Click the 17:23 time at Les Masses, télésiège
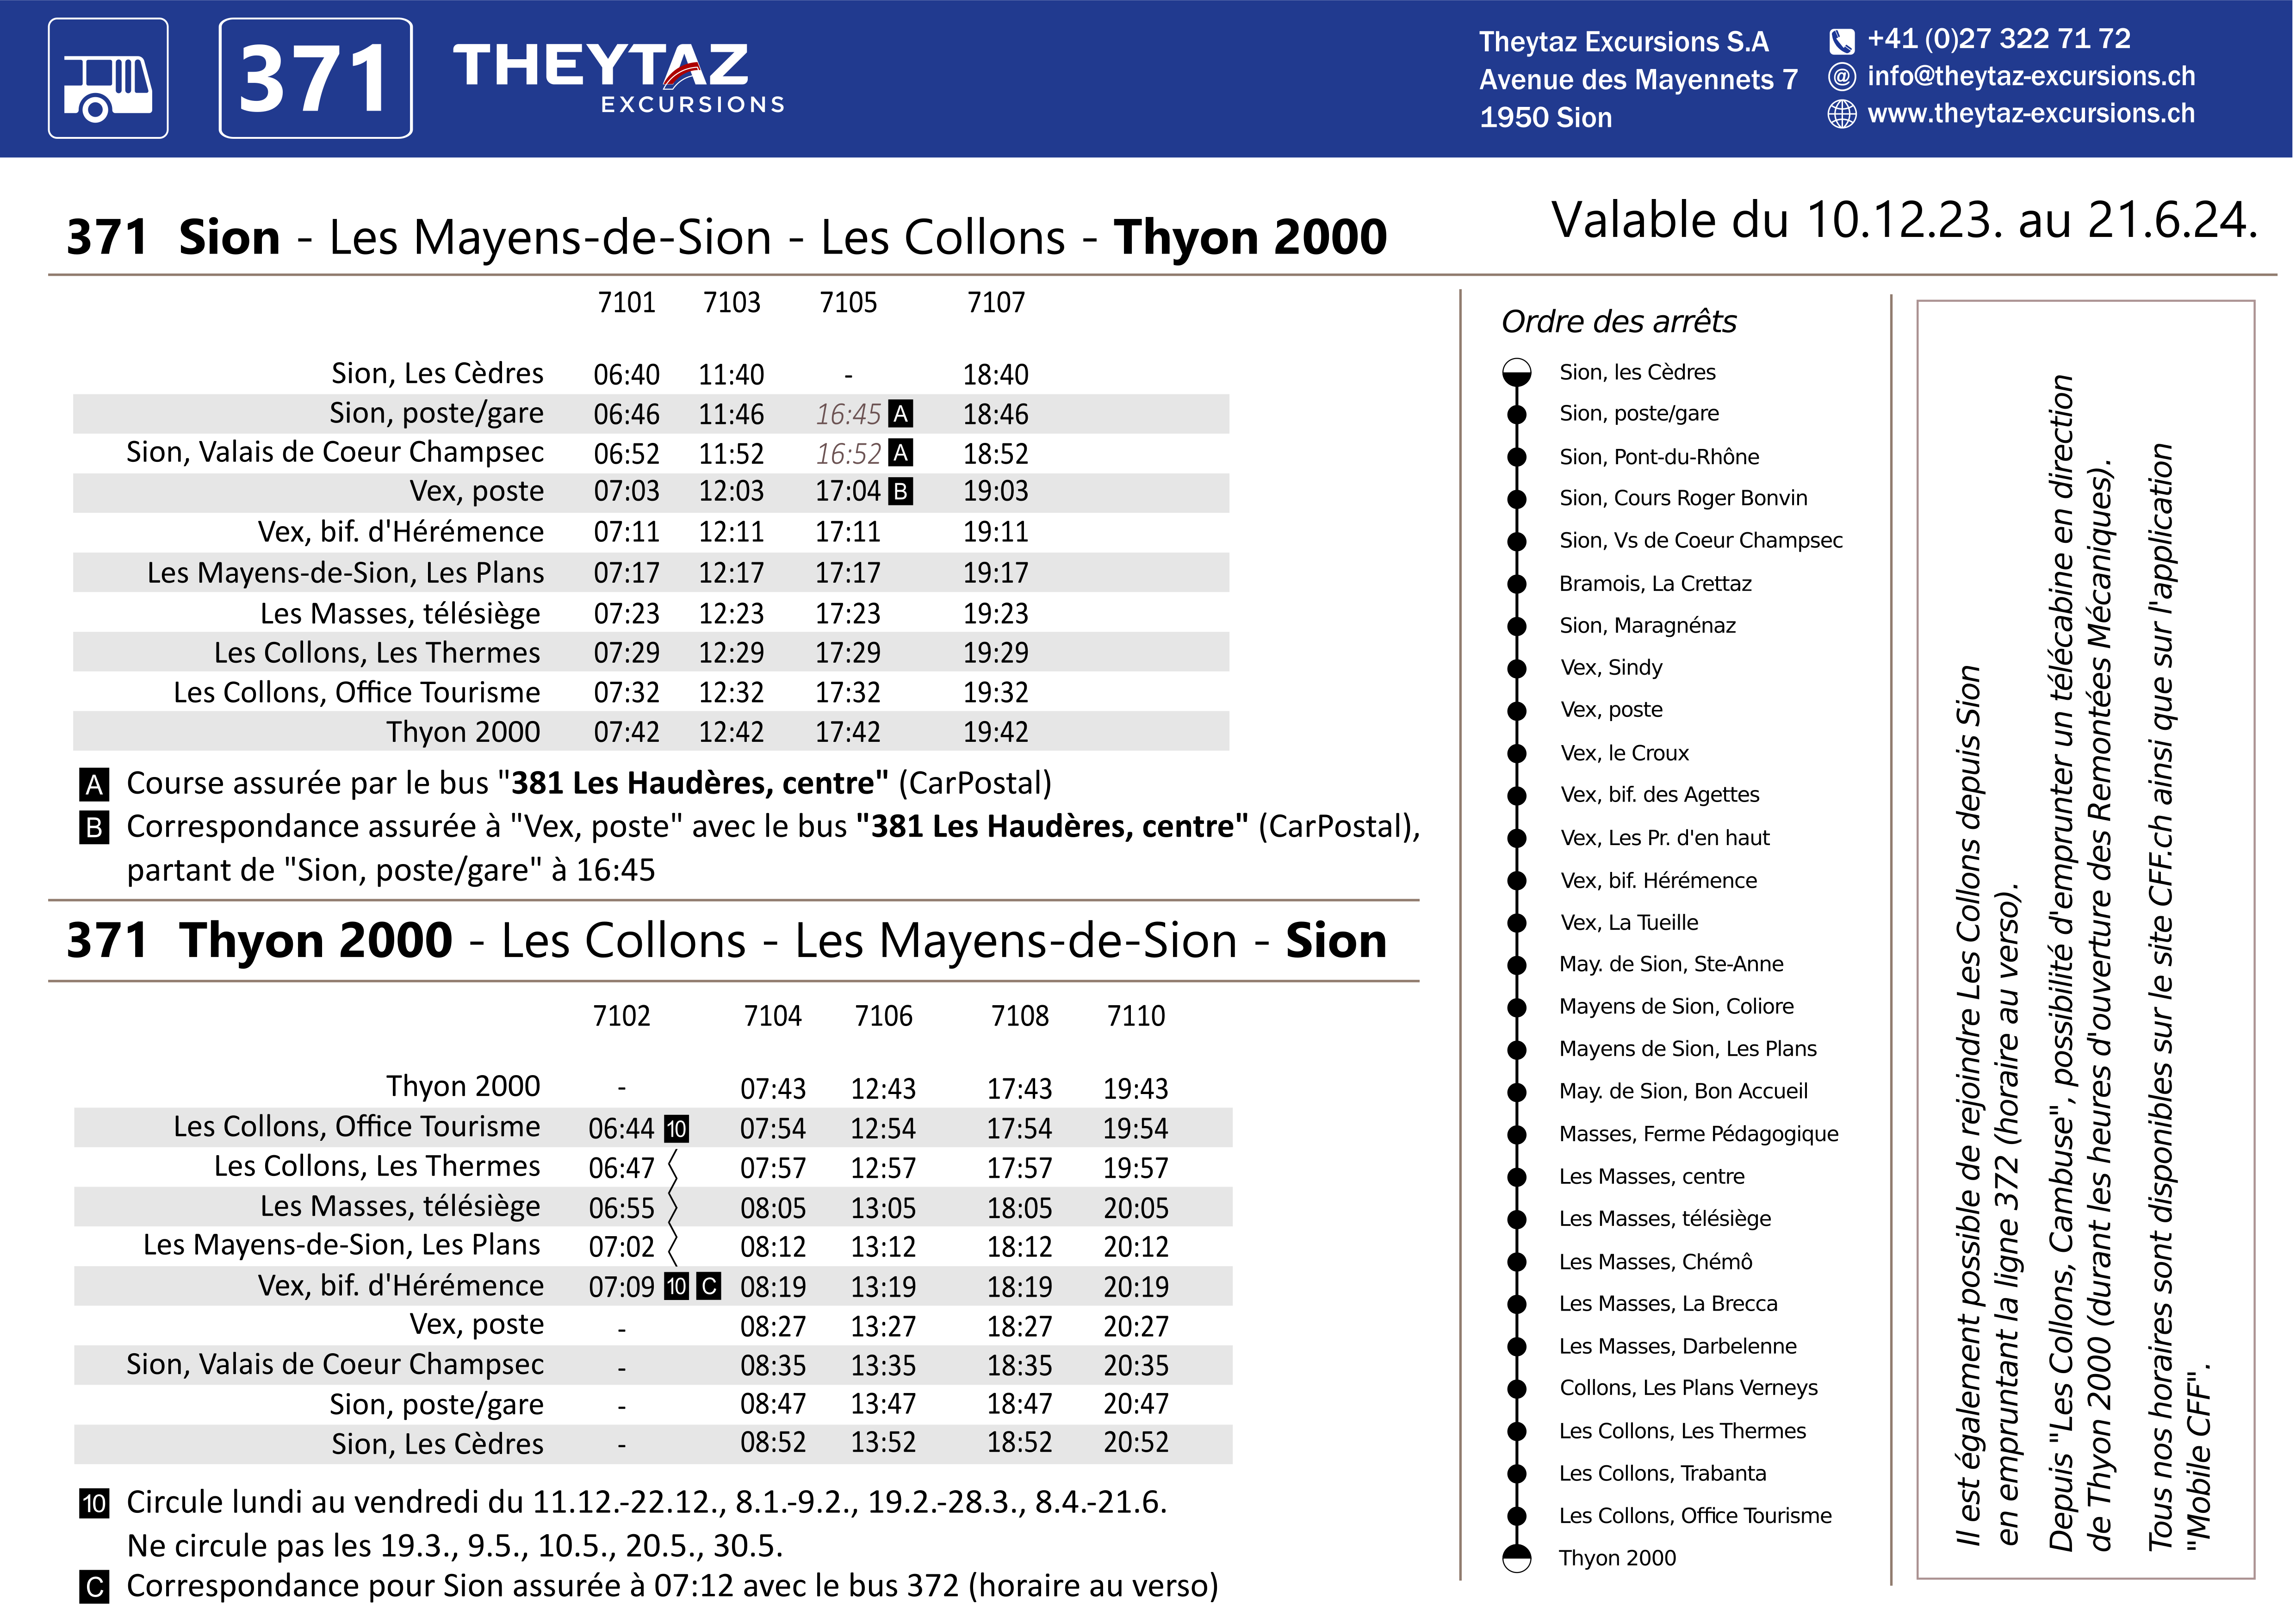 [x=848, y=614]
